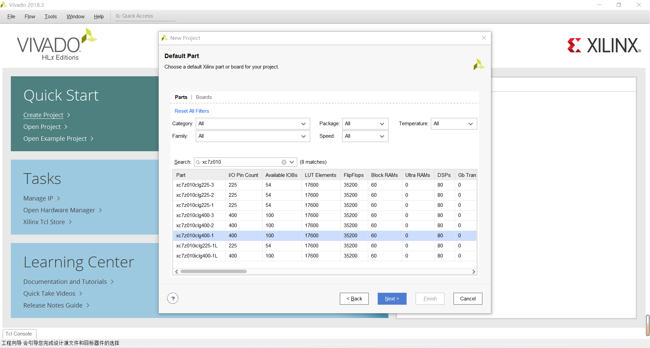Click main window vertical scrollbar
This screenshot has width=650, height=348.
[647, 326]
